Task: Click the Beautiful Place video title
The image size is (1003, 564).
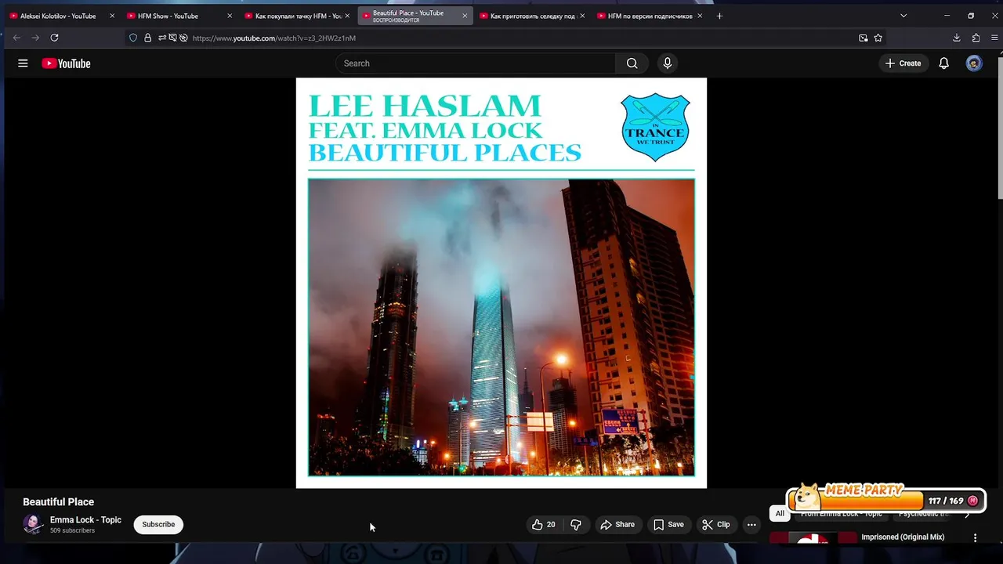Action: click(x=59, y=502)
